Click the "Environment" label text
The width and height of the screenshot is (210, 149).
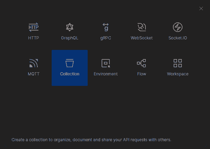coord(106,74)
